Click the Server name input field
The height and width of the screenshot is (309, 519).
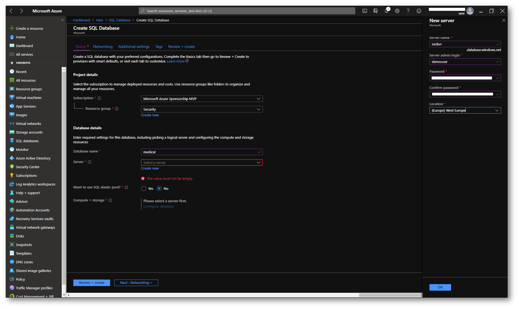pyautogui.click(x=463, y=44)
